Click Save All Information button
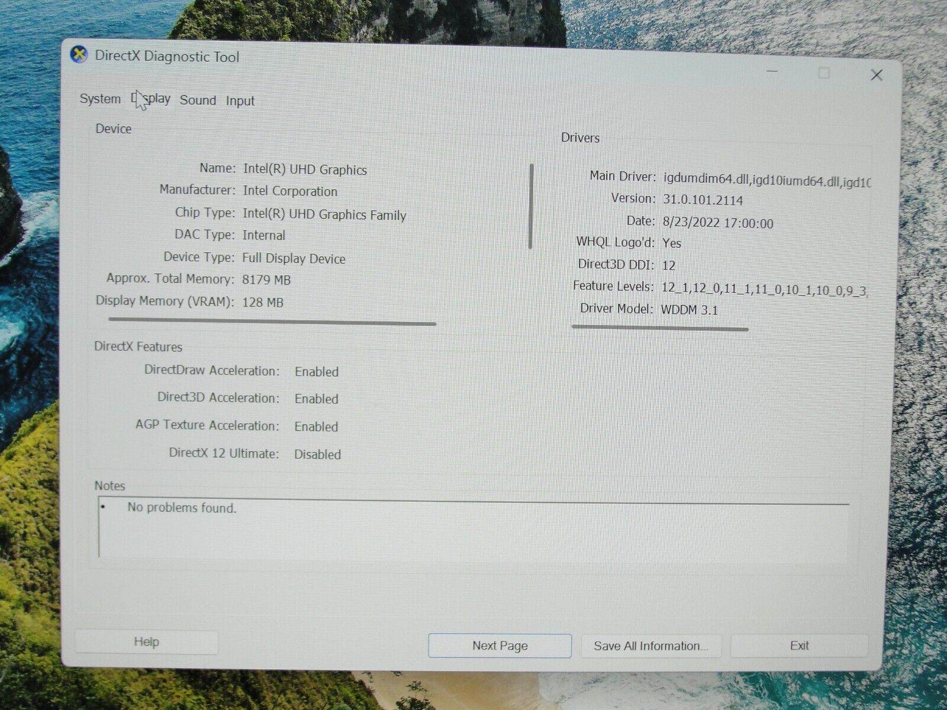This screenshot has height=710, width=947. click(x=651, y=646)
